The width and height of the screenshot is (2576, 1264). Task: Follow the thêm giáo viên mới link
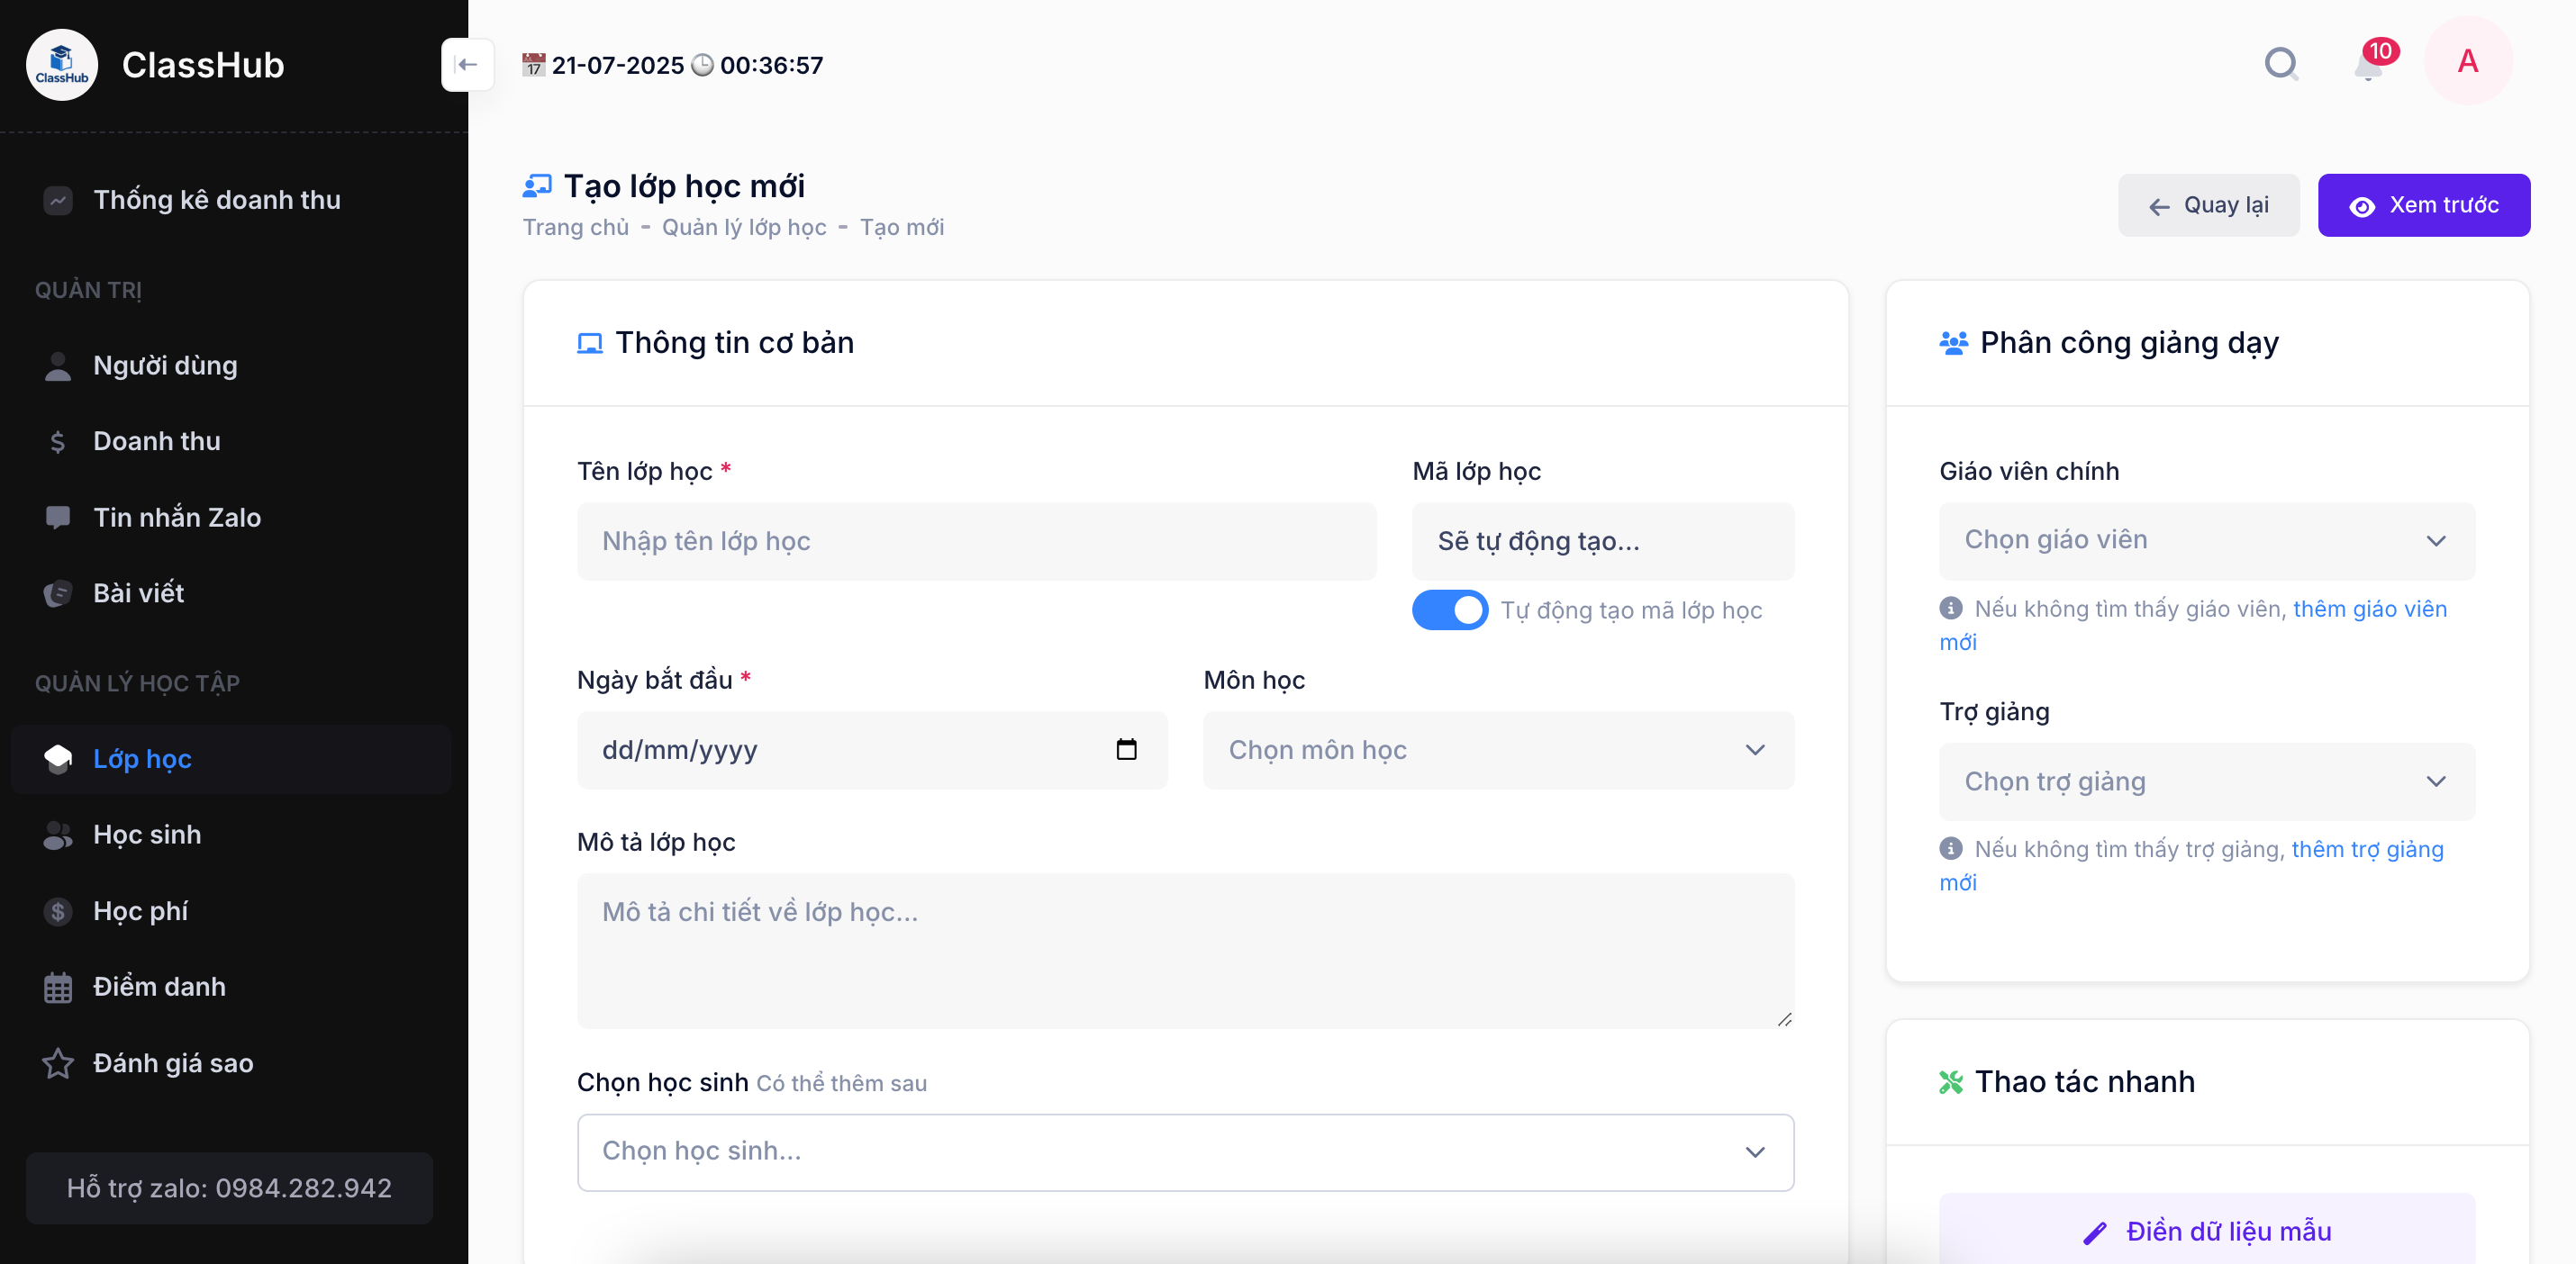(2369, 609)
